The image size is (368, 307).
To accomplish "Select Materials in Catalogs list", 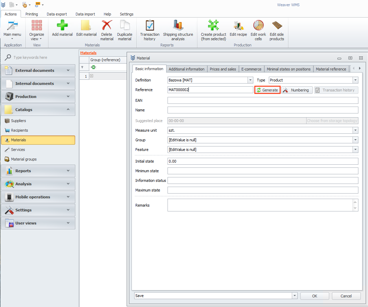I will 38,140.
